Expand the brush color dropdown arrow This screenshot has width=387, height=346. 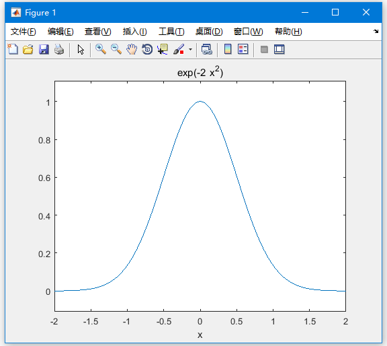coord(190,49)
